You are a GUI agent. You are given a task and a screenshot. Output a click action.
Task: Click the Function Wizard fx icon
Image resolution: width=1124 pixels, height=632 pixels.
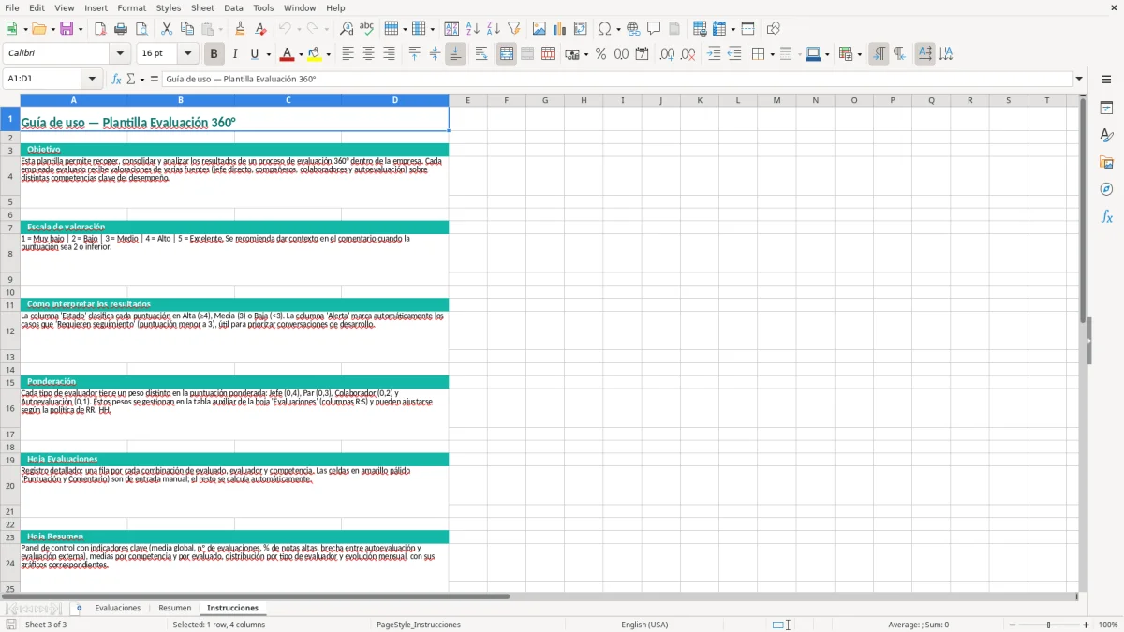(x=117, y=80)
